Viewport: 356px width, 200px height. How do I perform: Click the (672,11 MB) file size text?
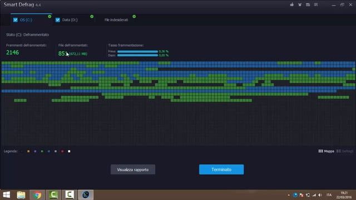coord(78,54)
